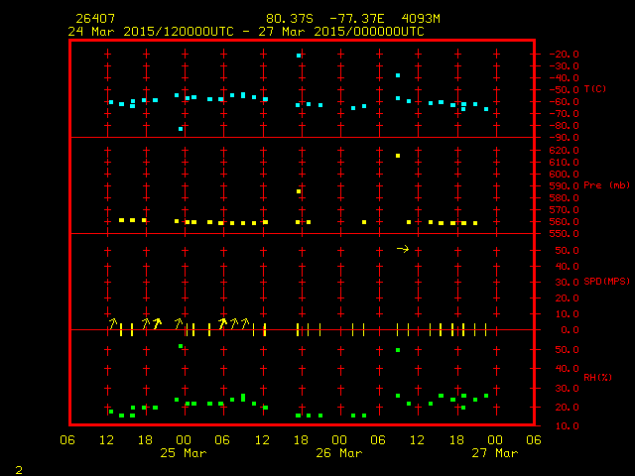Select the cyan temperature outlier near -20
635x476 pixels.
pyautogui.click(x=299, y=56)
